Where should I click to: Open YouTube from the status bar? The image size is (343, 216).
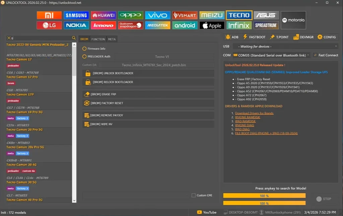point(206,212)
